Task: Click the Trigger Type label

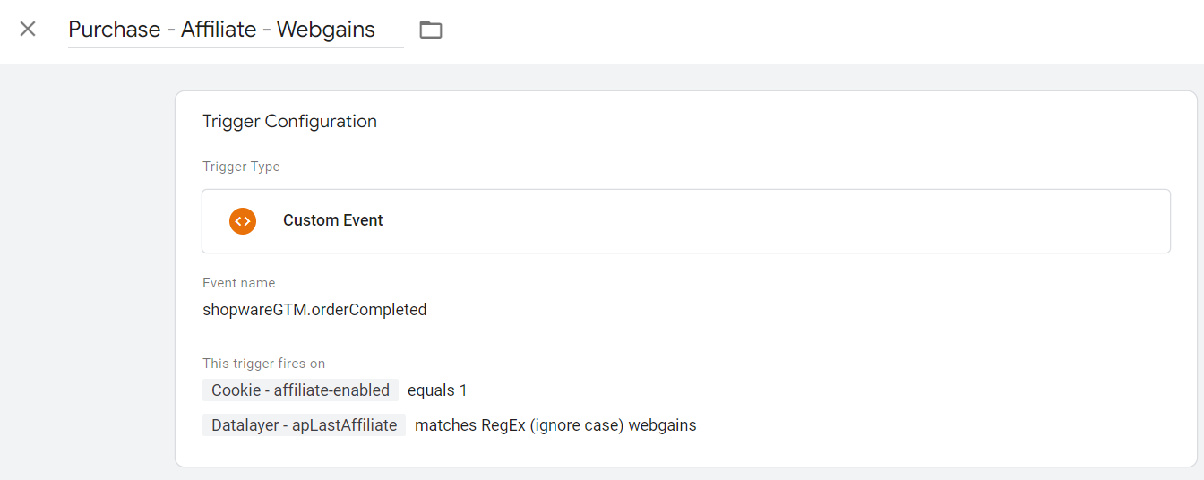Action: (x=241, y=167)
